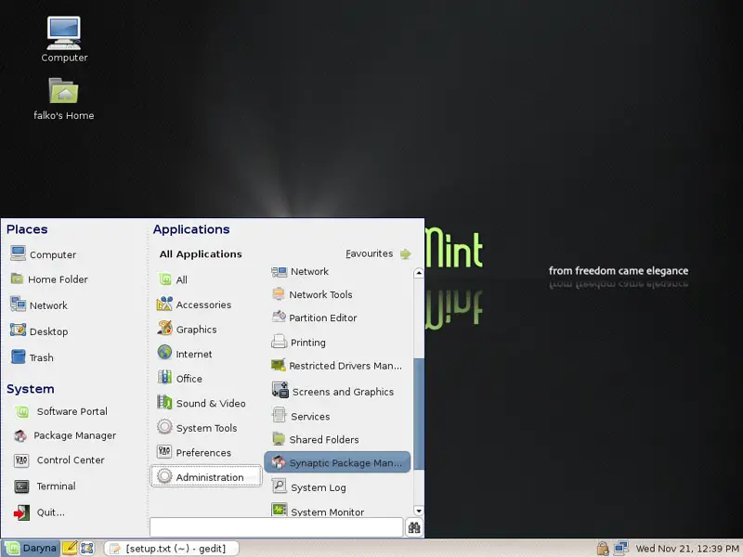Click the binoculars search button
This screenshot has width=743, height=557.
(414, 527)
